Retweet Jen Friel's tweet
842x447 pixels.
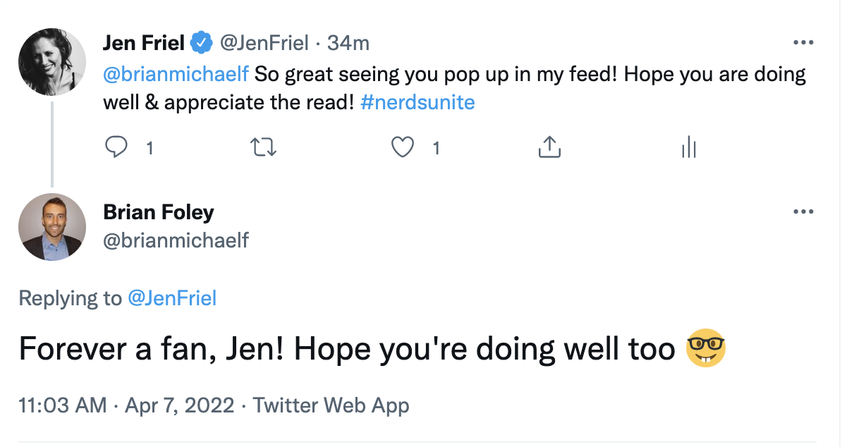264,147
